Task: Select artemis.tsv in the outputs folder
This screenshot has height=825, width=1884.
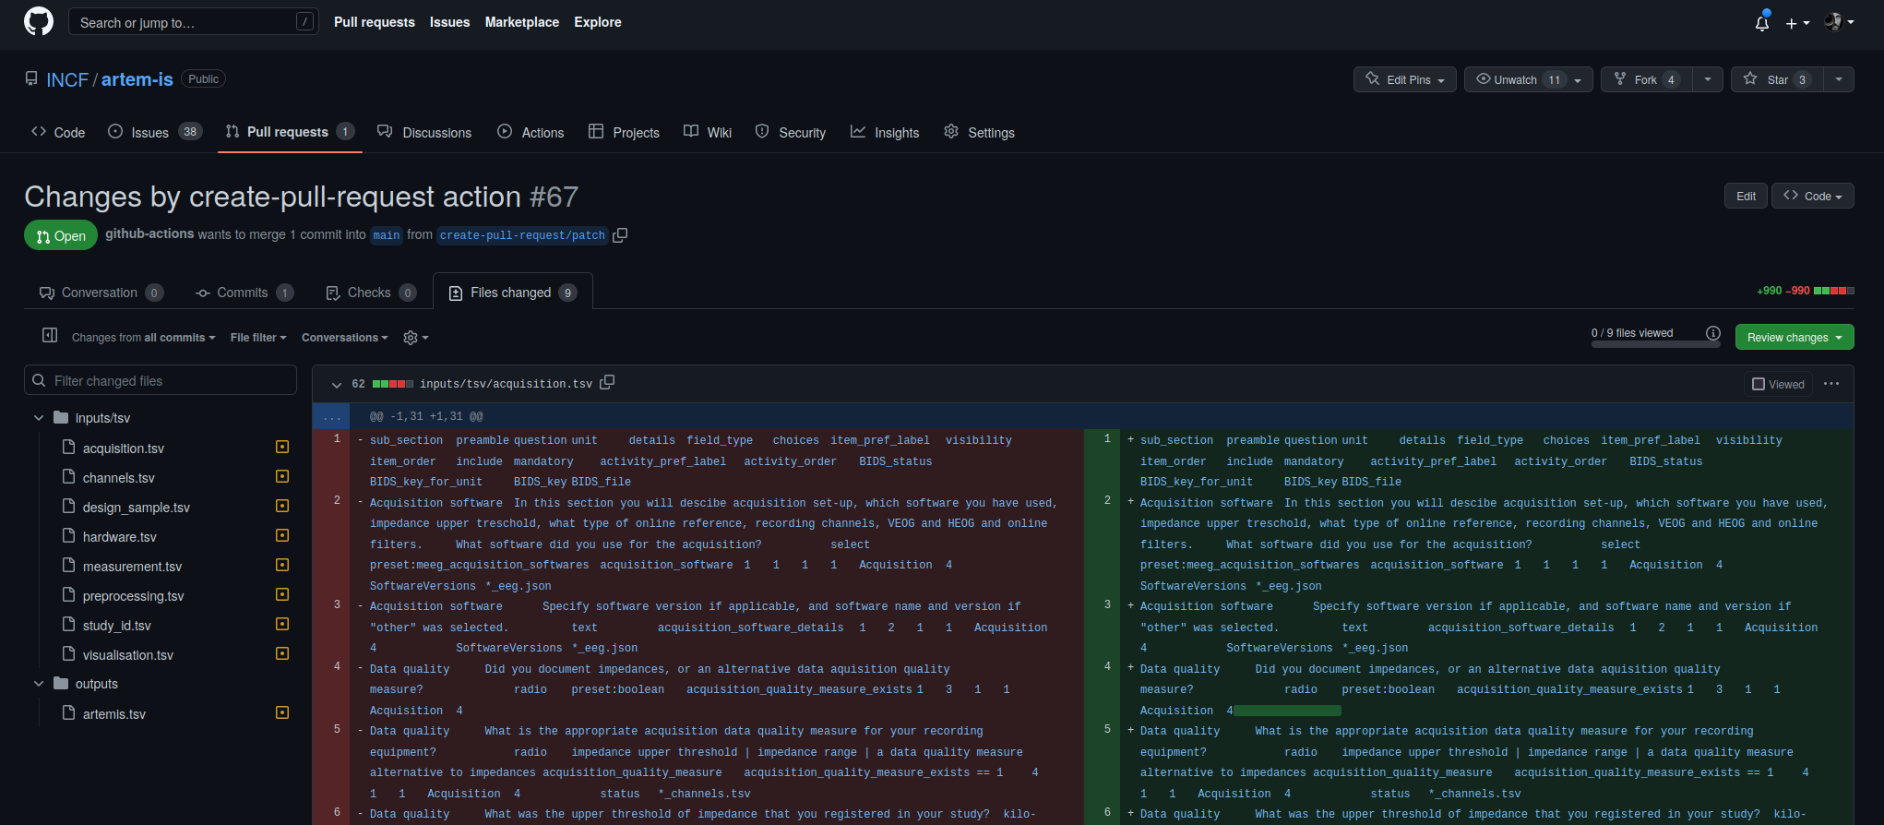Action: (113, 714)
